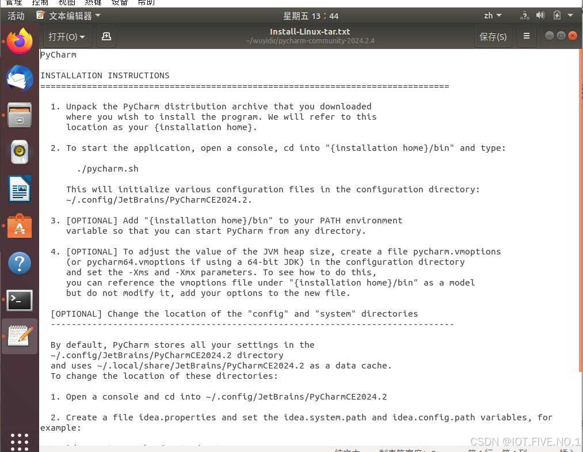Click the line starting '3. [OPTIONAL] Add'

(226, 221)
